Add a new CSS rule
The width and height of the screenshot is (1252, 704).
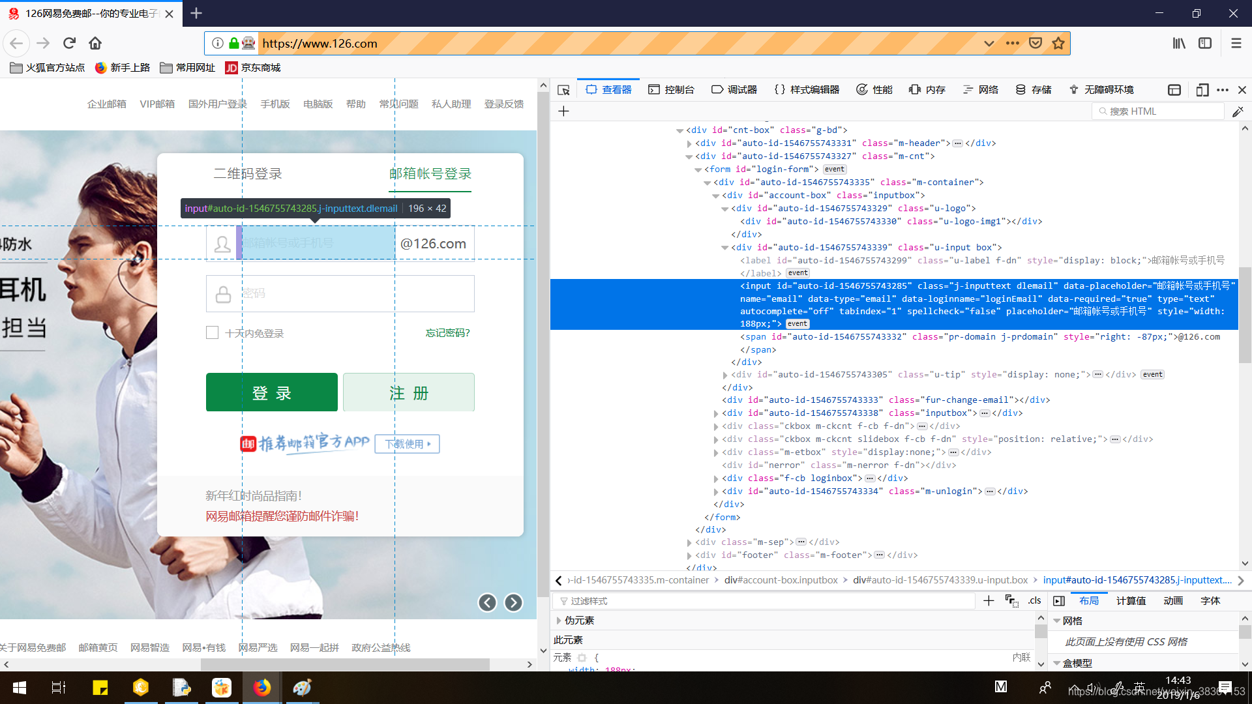[x=989, y=601]
